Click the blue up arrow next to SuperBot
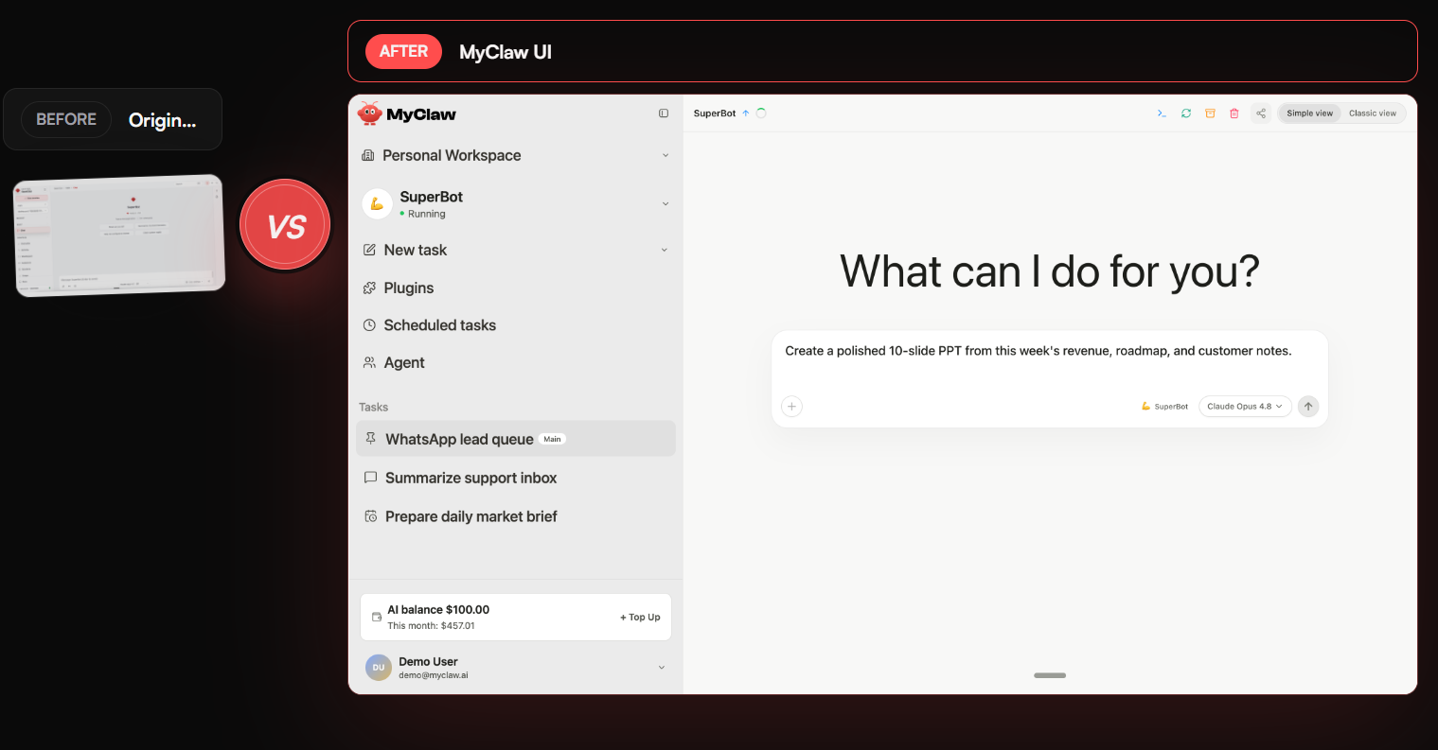1438x750 pixels. [746, 113]
